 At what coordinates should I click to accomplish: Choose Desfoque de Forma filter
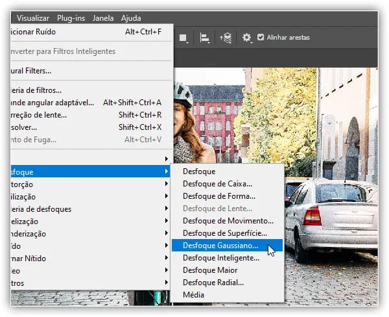click(218, 196)
